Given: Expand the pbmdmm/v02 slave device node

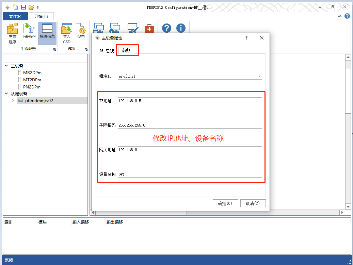Looking at the screenshot, I should (x=13, y=100).
